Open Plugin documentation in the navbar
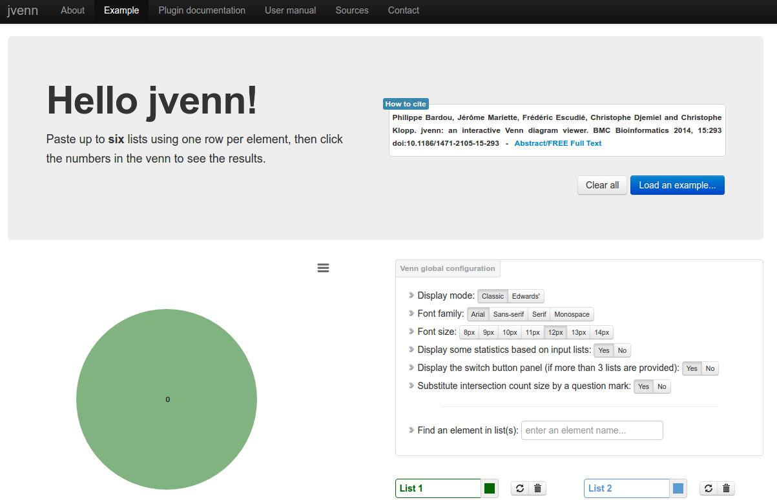Viewport: 777px width, 500px height. [202, 10]
